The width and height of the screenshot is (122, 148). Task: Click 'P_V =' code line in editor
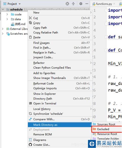point(114,110)
